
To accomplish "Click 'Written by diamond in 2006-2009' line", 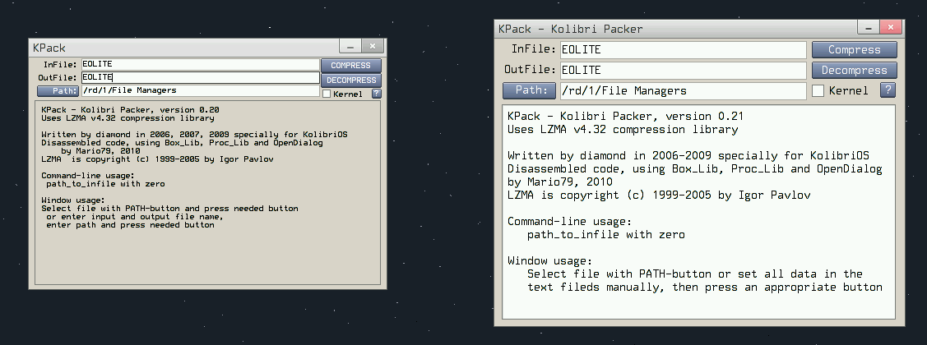I will point(688,156).
